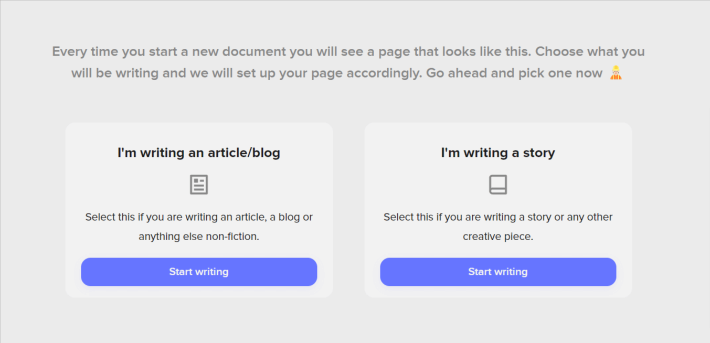Click the "Choose what you" text at line end
This screenshot has width=710, height=343.
click(x=590, y=52)
